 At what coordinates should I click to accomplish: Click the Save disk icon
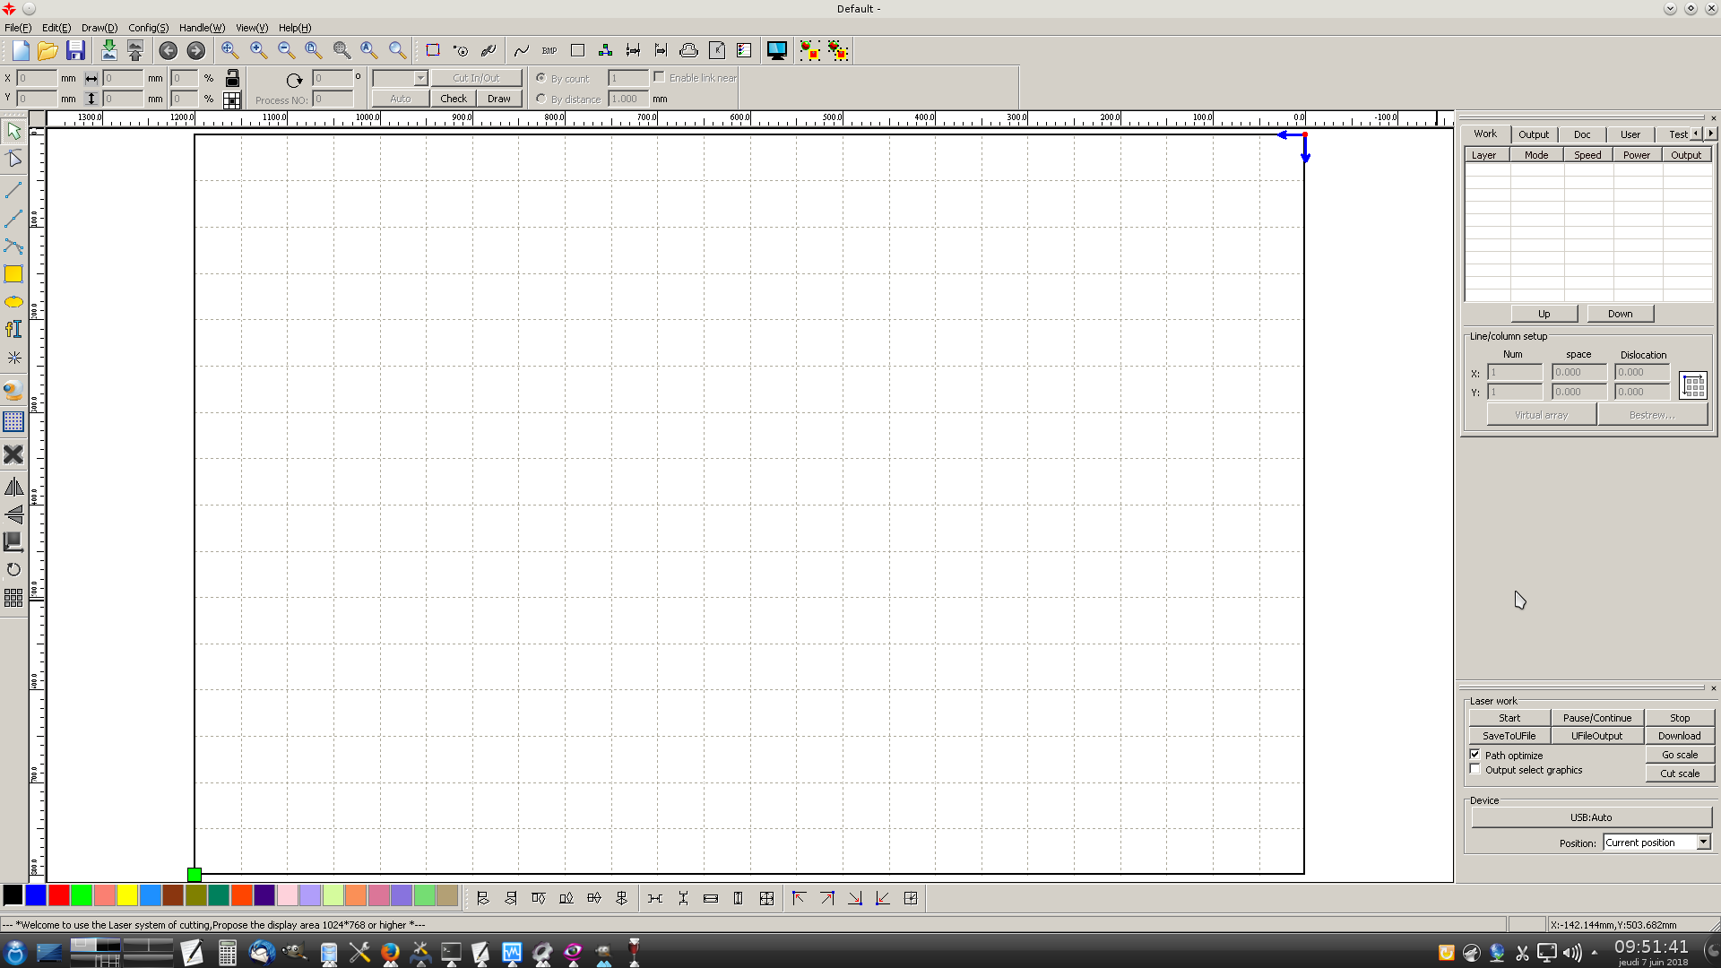(x=75, y=50)
